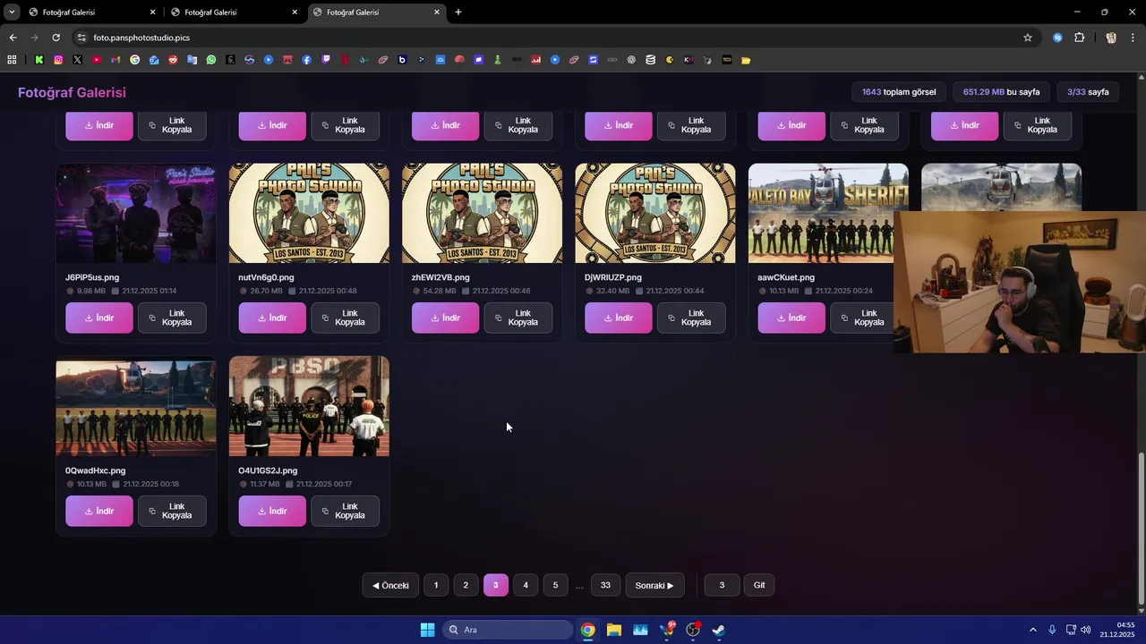
Task: Go to next page with Sonraki
Action: pyautogui.click(x=654, y=585)
